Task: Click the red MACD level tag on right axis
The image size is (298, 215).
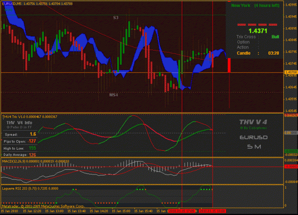Action: click(x=291, y=166)
